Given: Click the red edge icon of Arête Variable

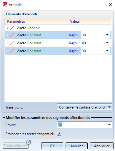Looking at the screenshot, I should tap(12, 28).
